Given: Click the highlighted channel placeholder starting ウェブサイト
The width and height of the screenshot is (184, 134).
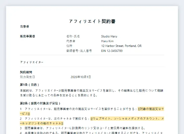Looking at the screenshot, I should (92, 121).
